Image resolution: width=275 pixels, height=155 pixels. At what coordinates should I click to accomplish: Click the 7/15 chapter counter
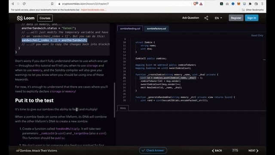[x=235, y=150]
